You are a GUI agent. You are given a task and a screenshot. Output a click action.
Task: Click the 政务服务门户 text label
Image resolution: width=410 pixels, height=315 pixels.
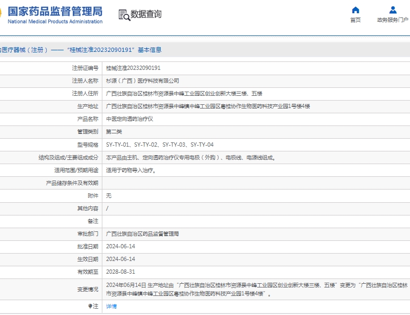point(392,20)
